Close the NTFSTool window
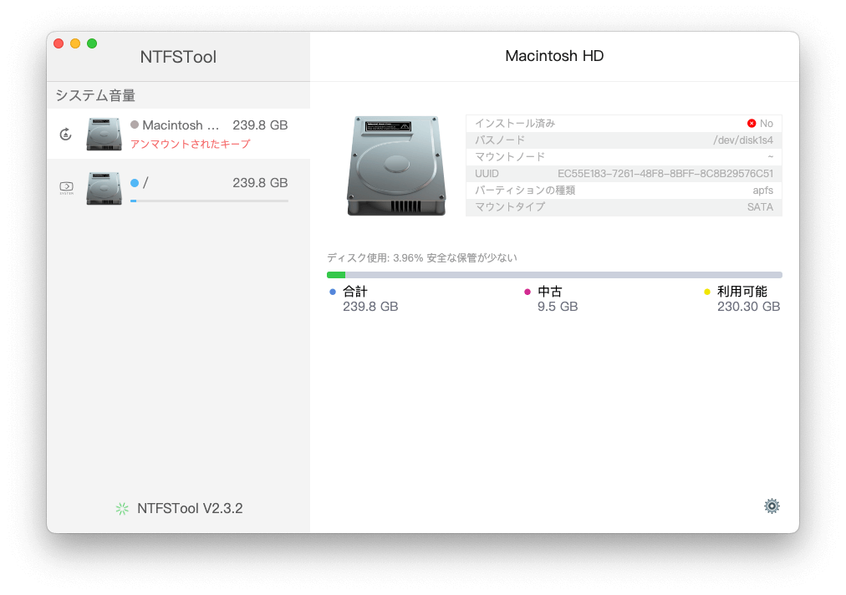 coord(59,43)
